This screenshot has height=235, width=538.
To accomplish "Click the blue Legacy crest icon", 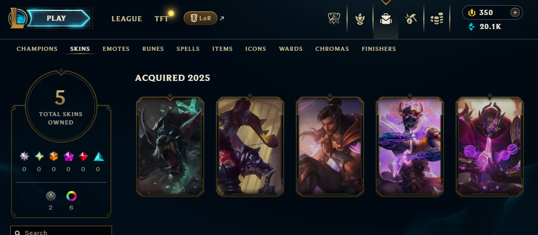I will click(51, 196).
